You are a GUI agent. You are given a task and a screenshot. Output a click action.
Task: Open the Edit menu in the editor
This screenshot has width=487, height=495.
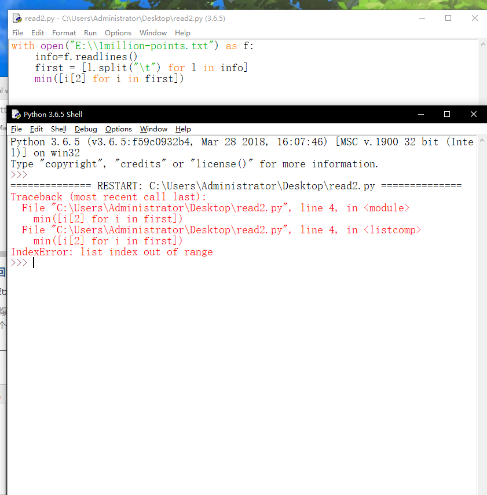(x=37, y=32)
